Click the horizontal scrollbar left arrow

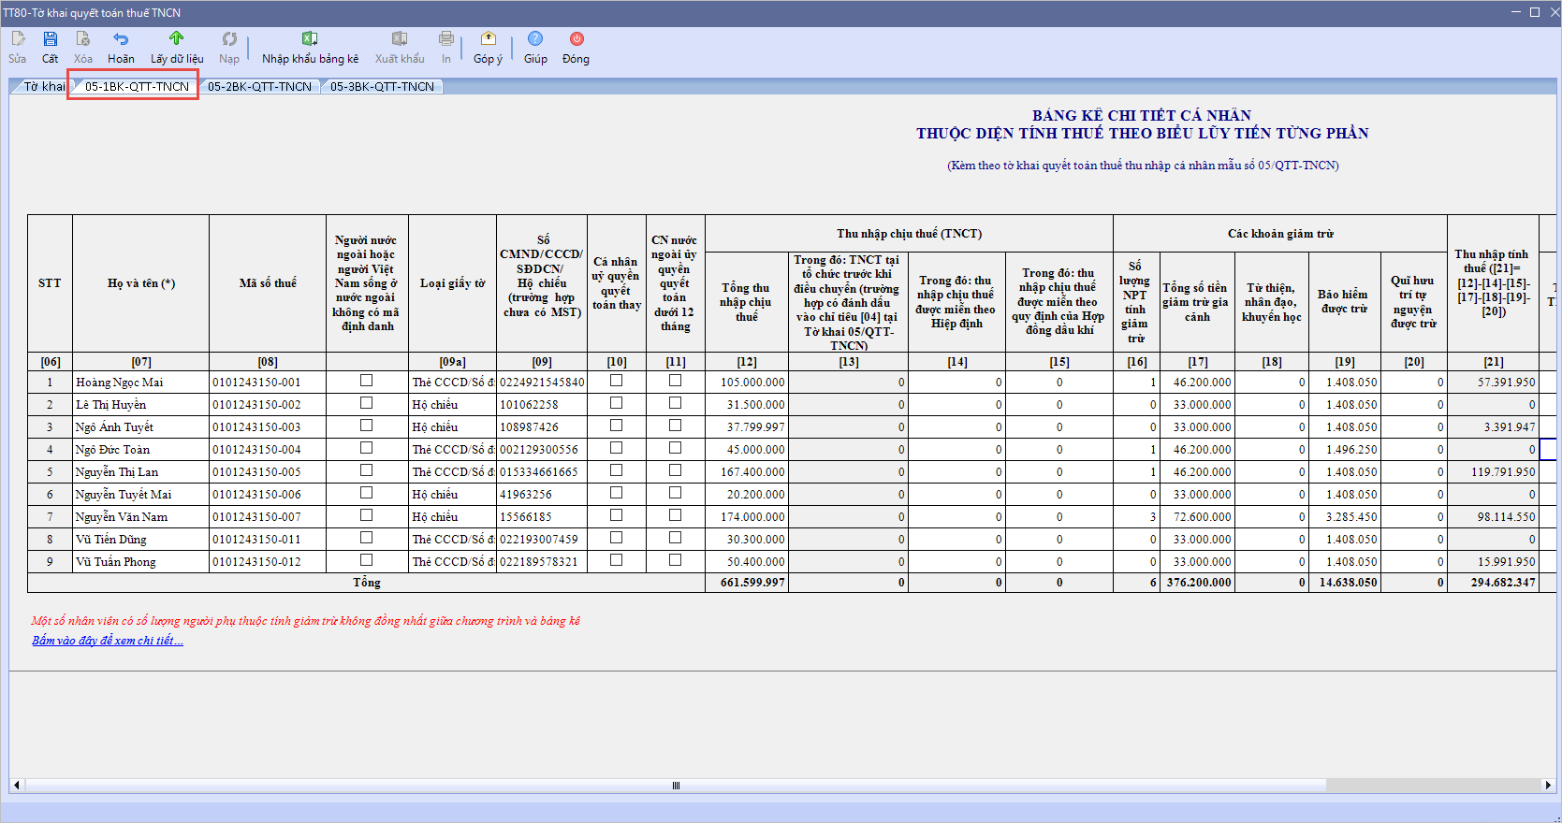pos(16,786)
